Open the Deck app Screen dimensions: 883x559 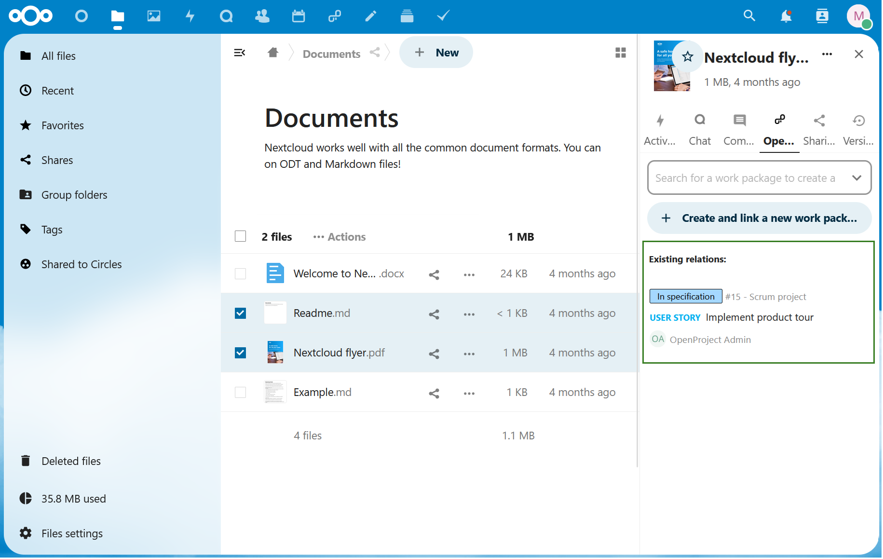coord(407,16)
